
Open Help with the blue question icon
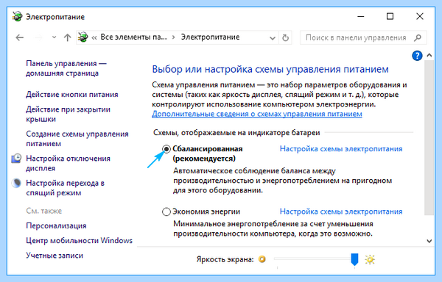(417, 56)
